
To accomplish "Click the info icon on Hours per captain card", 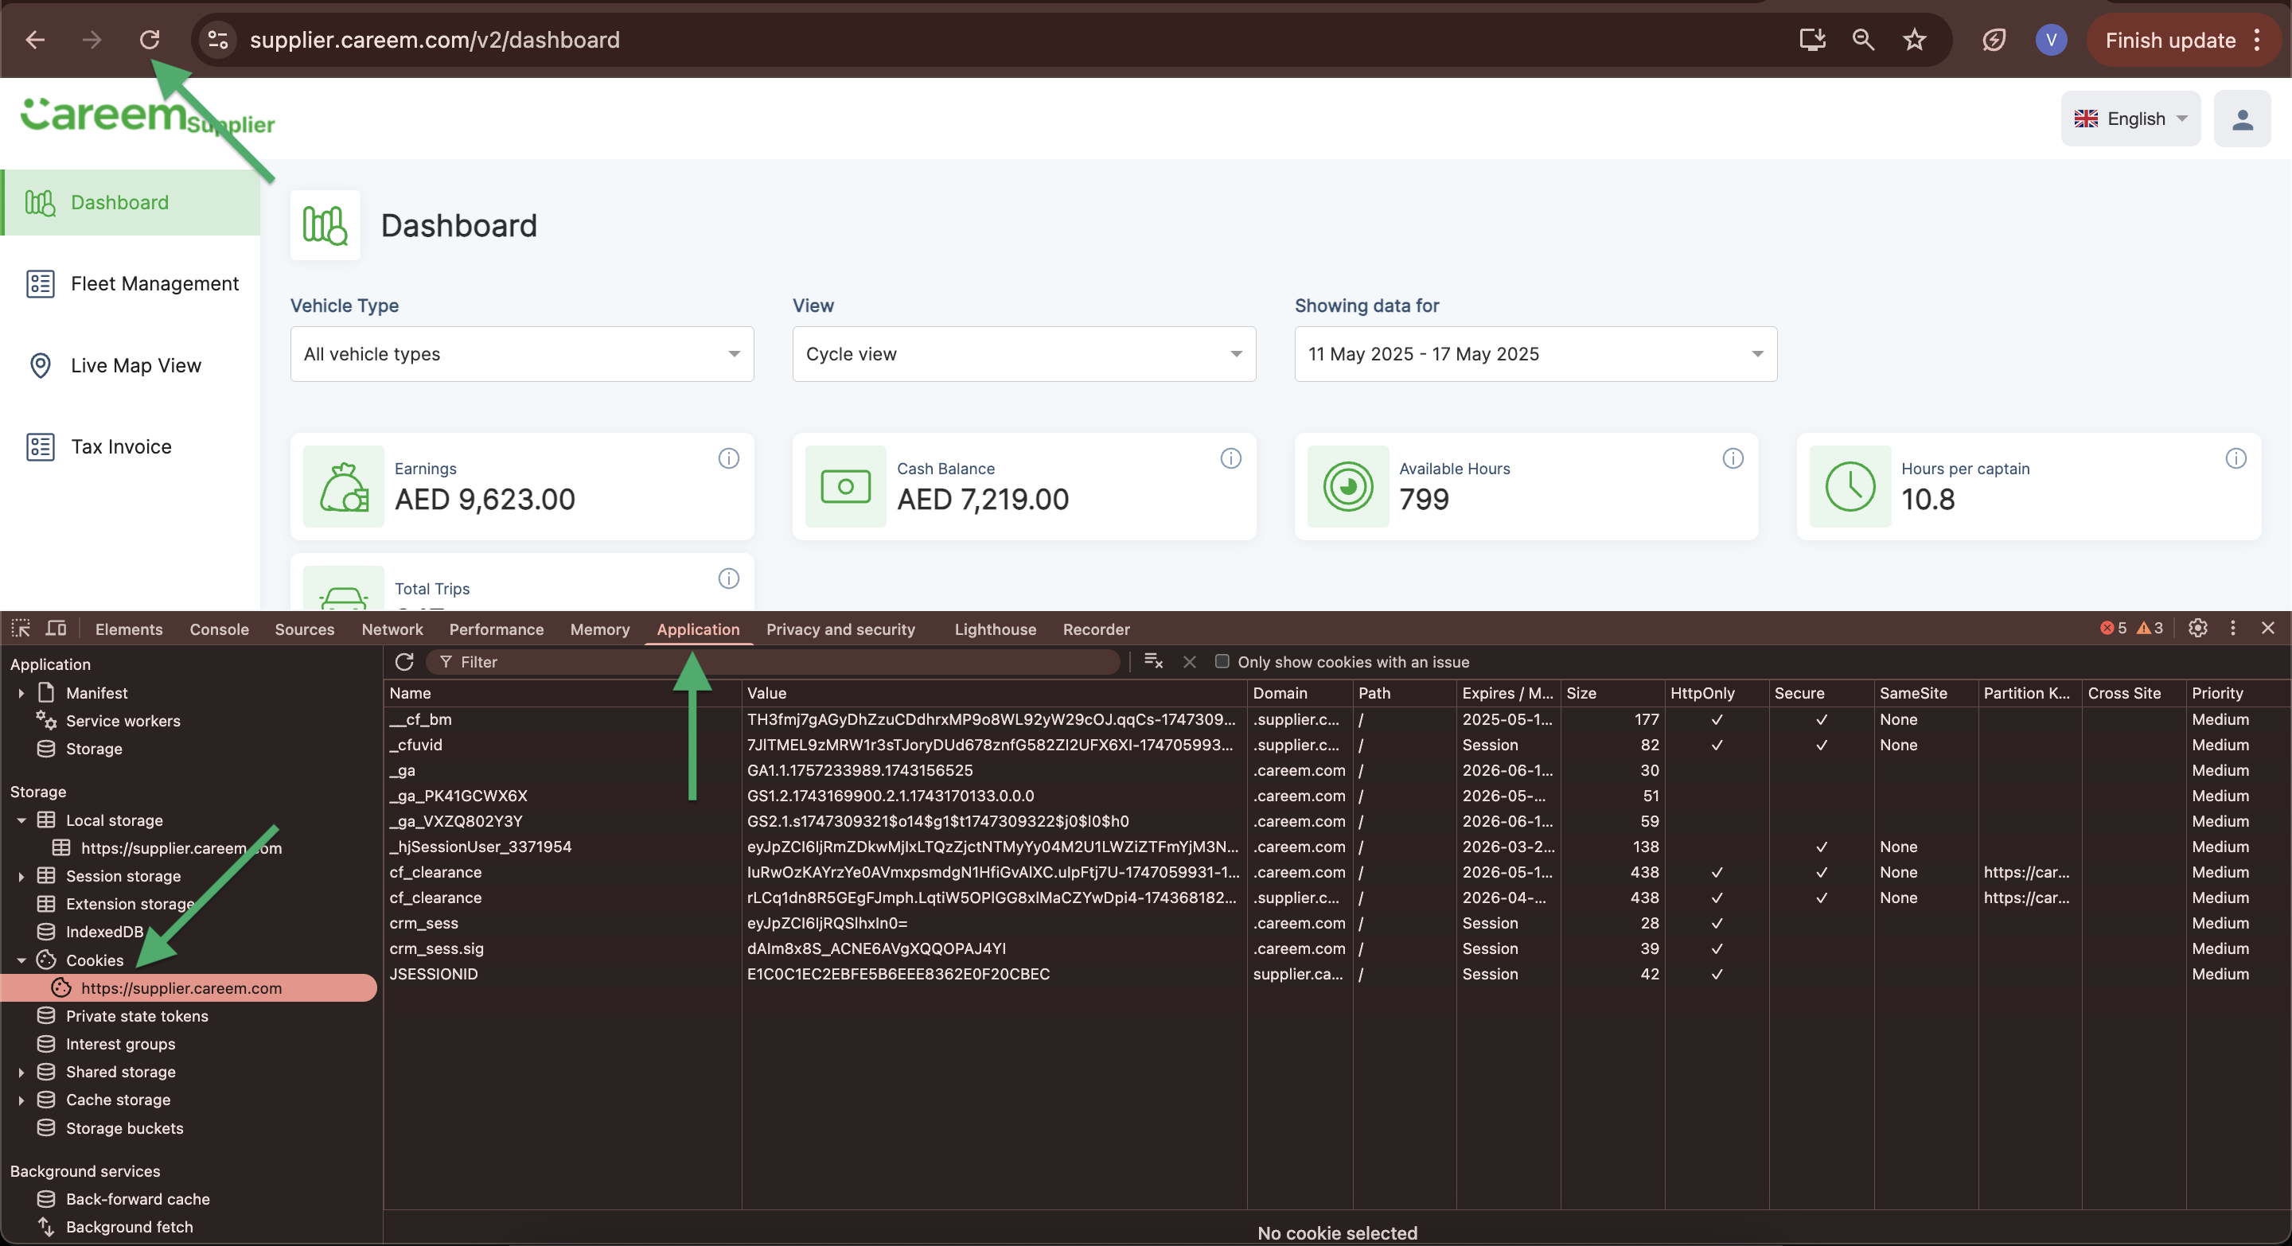I will [x=2235, y=458].
